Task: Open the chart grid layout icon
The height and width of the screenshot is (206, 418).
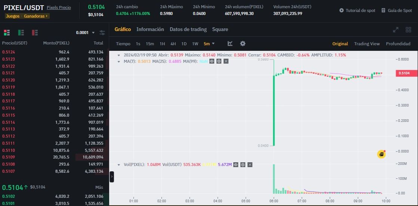Action: [x=408, y=30]
